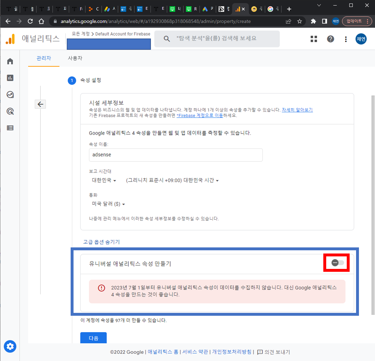Viewport: 375px width, 361px height.
Task: Toggle Universal Analytics property creation switch
Action: click(337, 263)
